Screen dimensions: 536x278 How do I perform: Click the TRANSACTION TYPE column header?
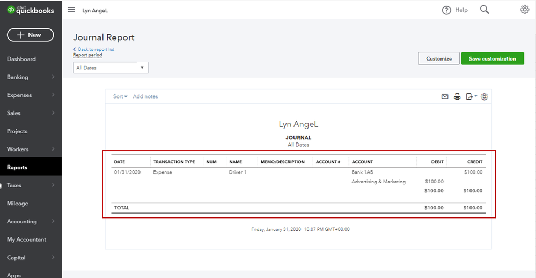tap(174, 162)
